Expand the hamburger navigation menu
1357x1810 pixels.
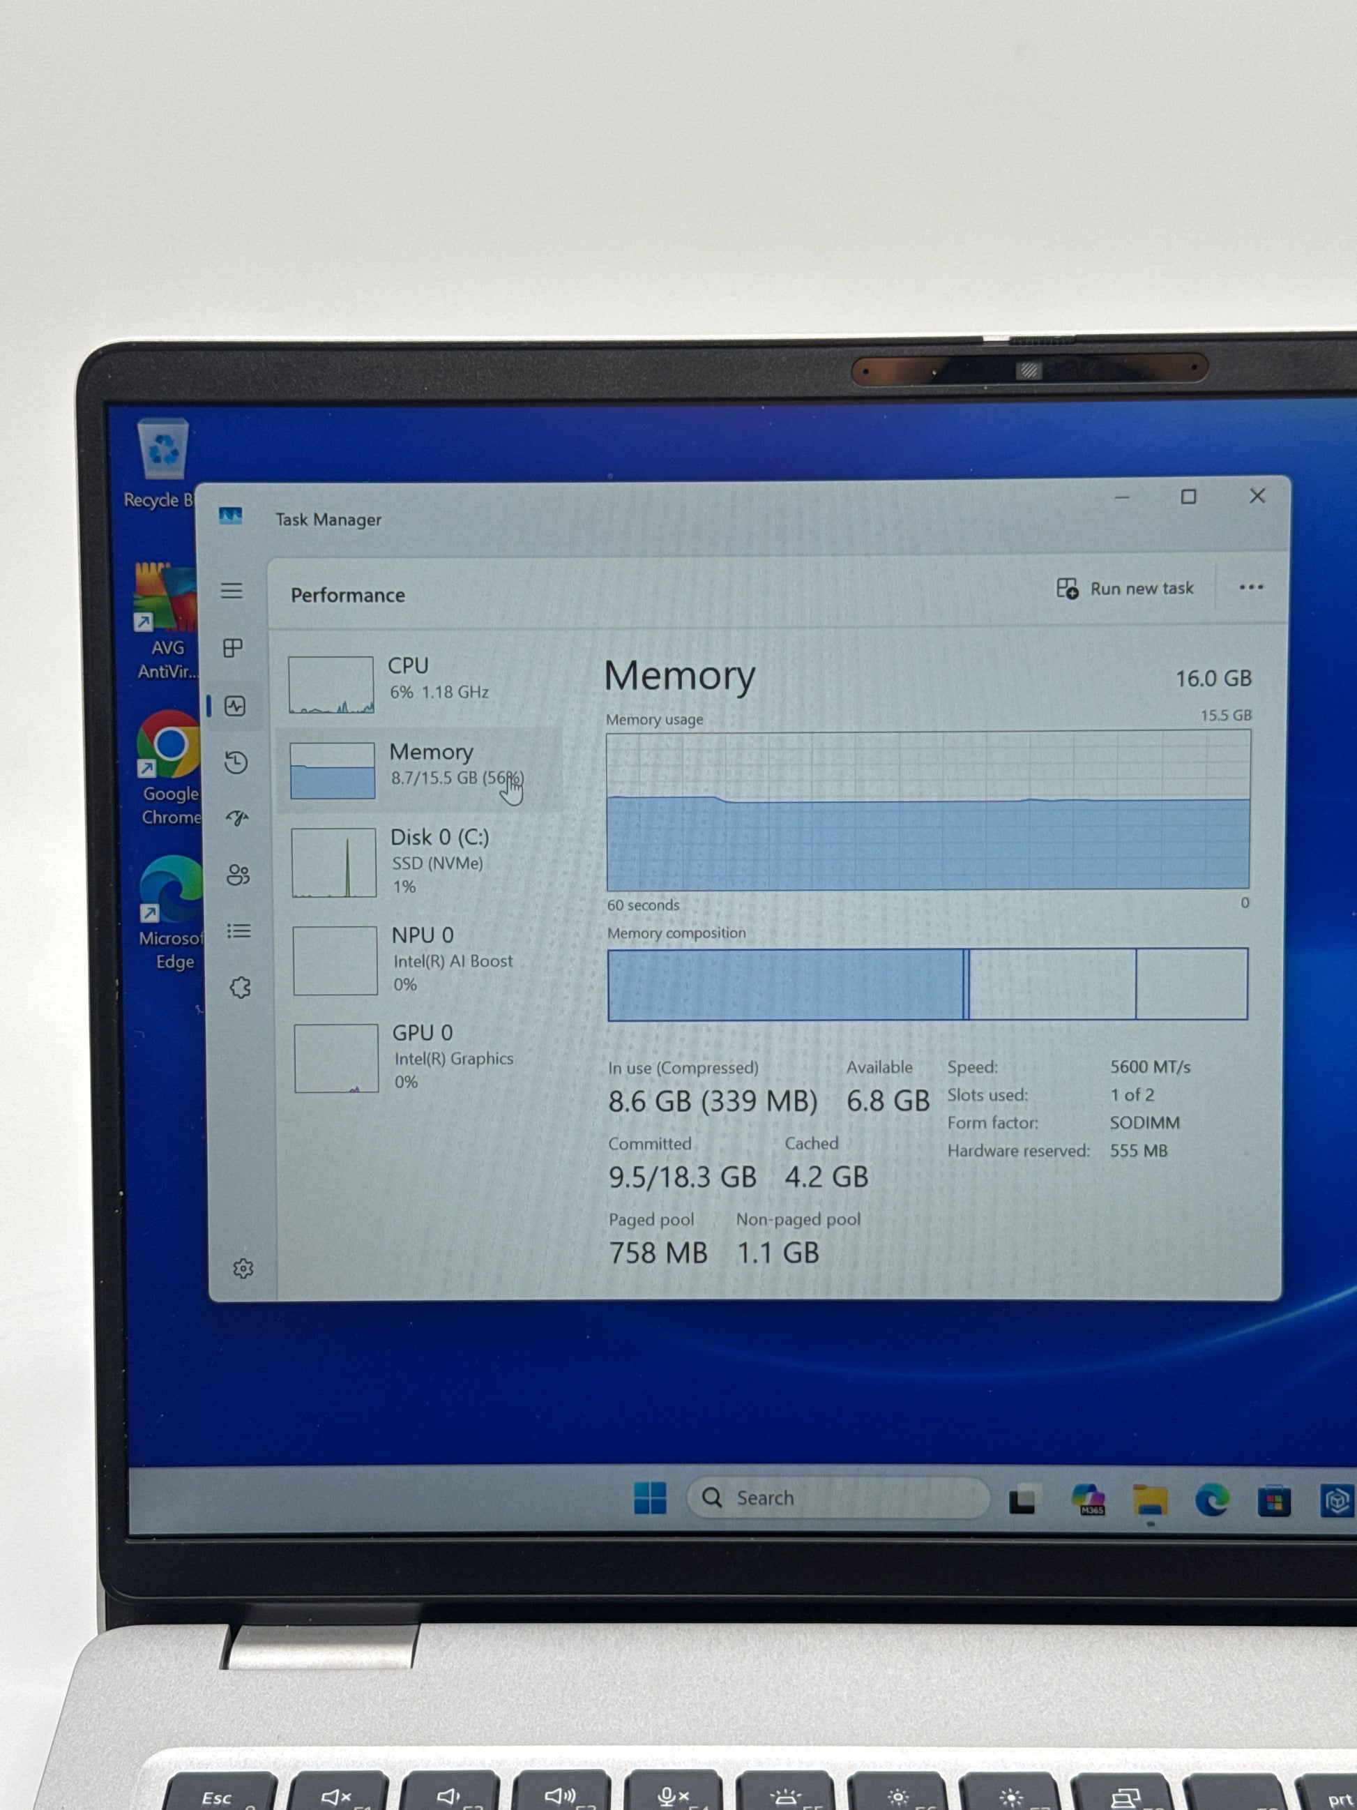pos(232,591)
